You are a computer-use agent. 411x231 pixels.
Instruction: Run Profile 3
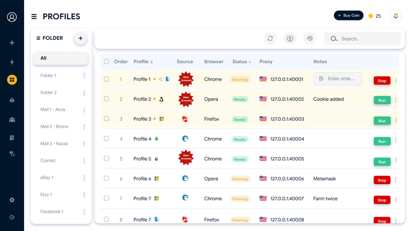[x=382, y=121]
